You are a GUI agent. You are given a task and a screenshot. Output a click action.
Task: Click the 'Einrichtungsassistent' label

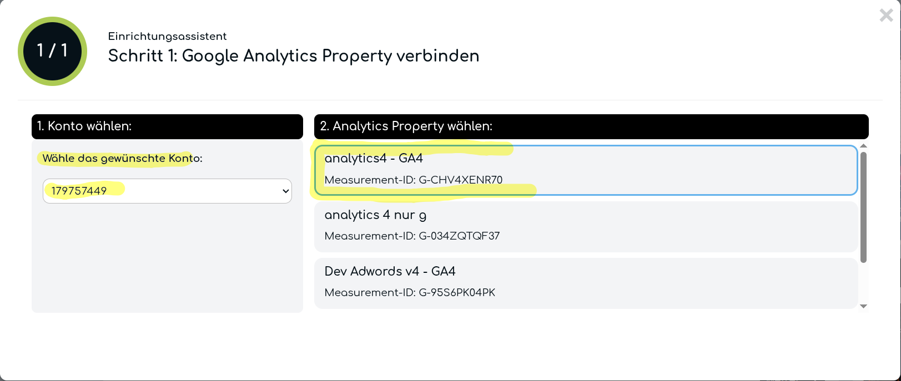pos(167,37)
